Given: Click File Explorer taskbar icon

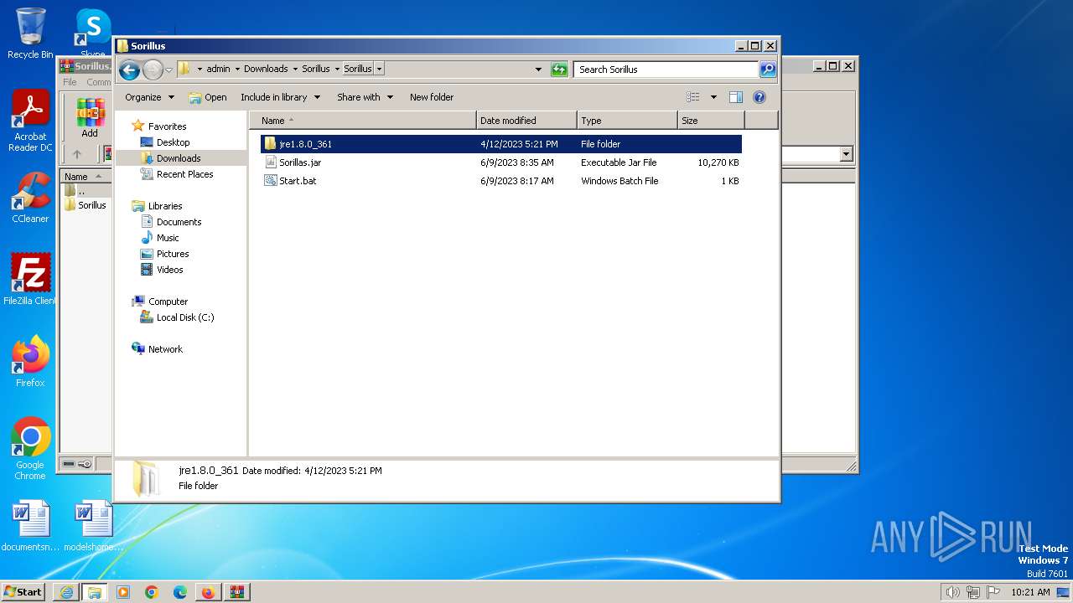Looking at the screenshot, I should point(95,592).
